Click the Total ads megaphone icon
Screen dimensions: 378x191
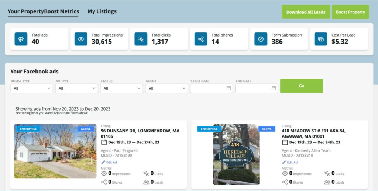click(x=21, y=39)
